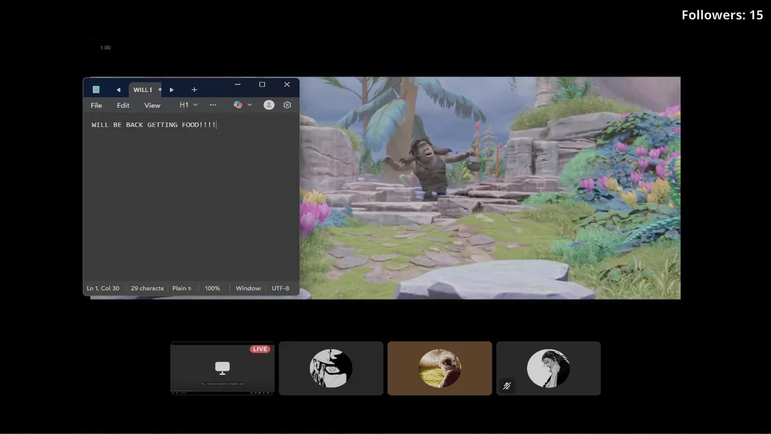
Task: Open the File menu in Notepad
Action: click(x=96, y=105)
